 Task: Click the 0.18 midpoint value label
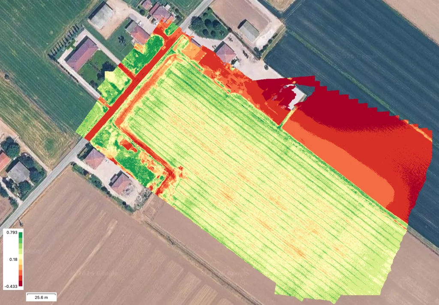coord(13,259)
